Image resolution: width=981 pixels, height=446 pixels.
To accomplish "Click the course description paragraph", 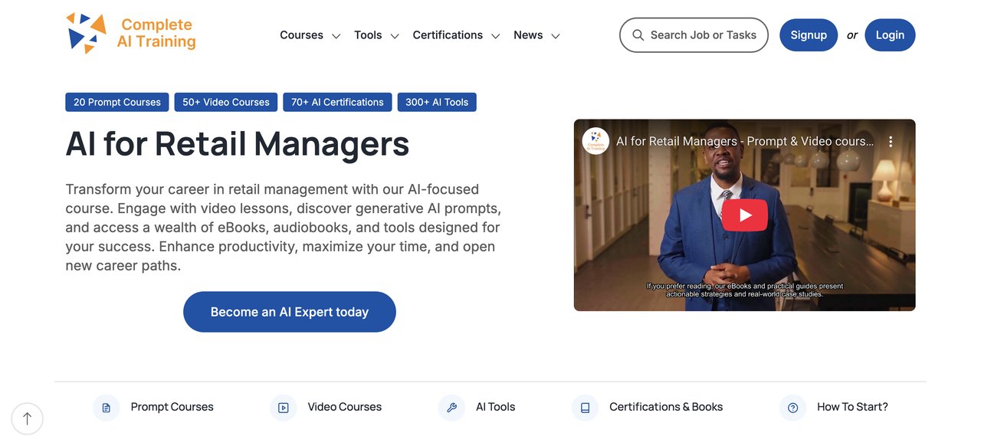I will (284, 228).
